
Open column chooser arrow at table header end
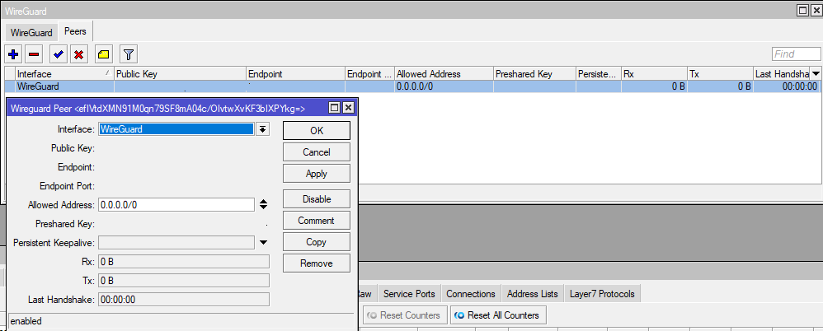click(x=815, y=74)
